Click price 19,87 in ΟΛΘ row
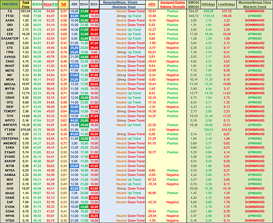The image size is (273, 223). (x=26, y=189)
